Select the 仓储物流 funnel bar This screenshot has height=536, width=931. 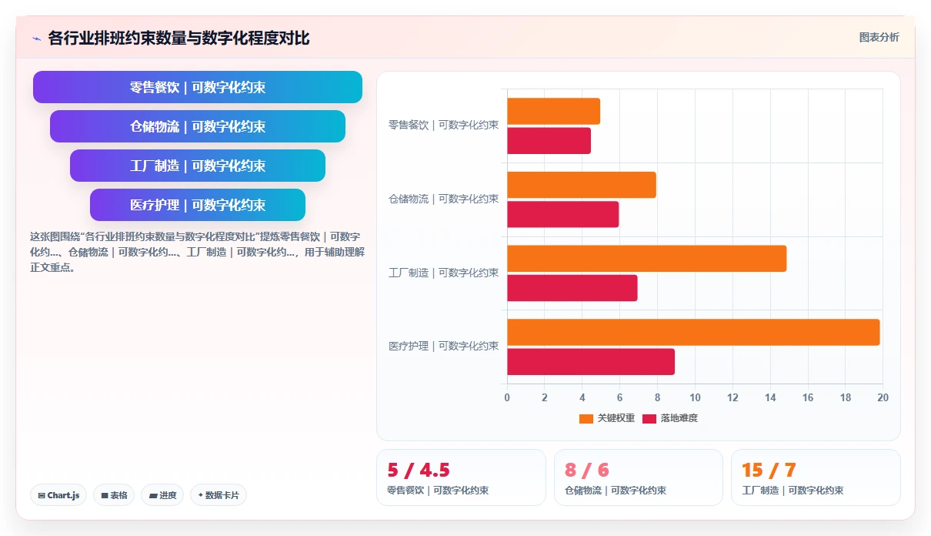click(x=198, y=126)
